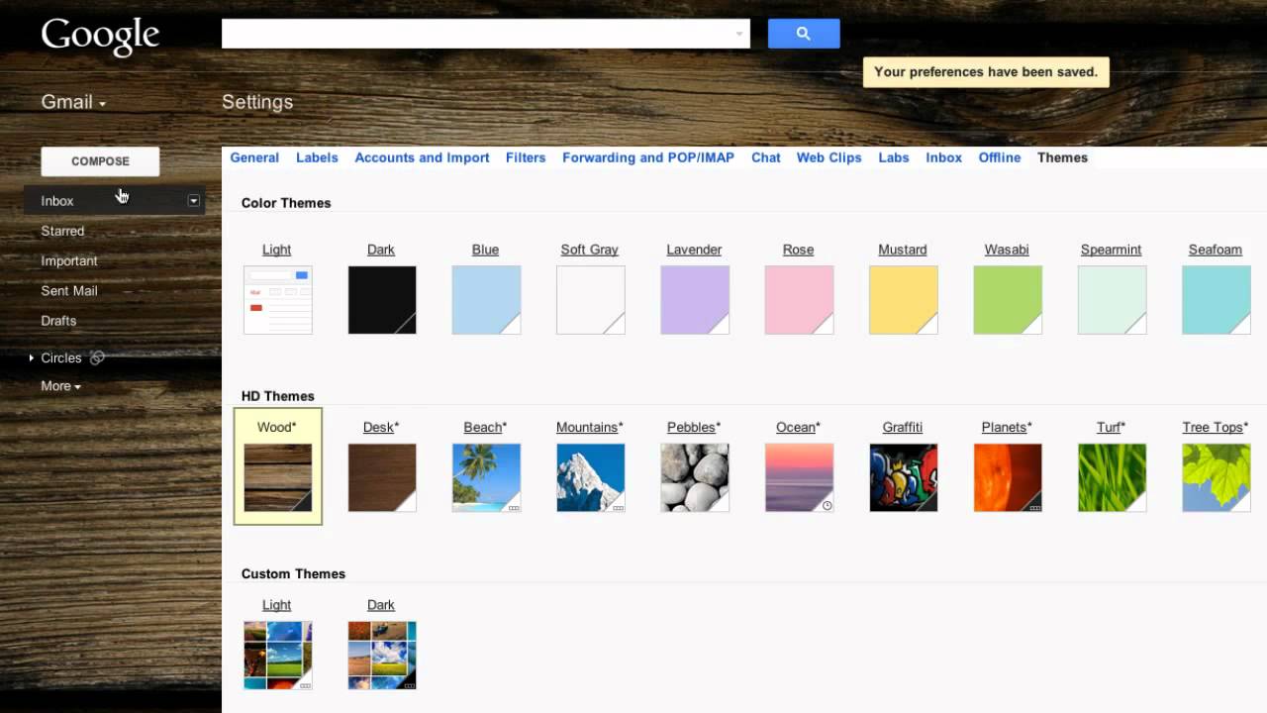Select the Rose theme swatch
Image resolution: width=1267 pixels, height=713 pixels.
click(x=799, y=300)
